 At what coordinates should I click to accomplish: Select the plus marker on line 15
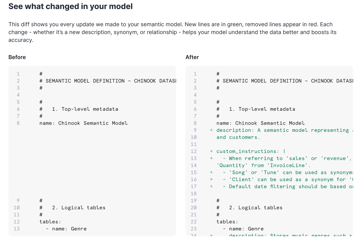211,172
